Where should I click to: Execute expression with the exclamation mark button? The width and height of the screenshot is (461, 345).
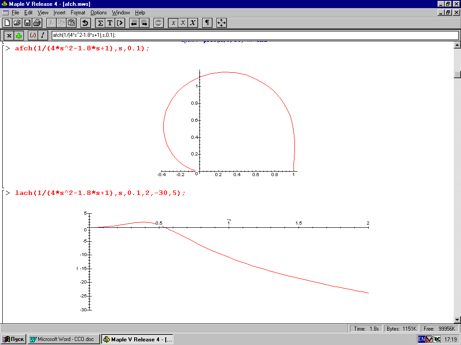[x=43, y=35]
